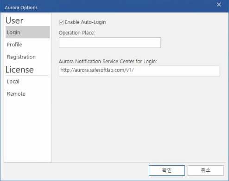Focus the Operation Place input field
Viewport: 229px width, 181px height.
coord(110,43)
